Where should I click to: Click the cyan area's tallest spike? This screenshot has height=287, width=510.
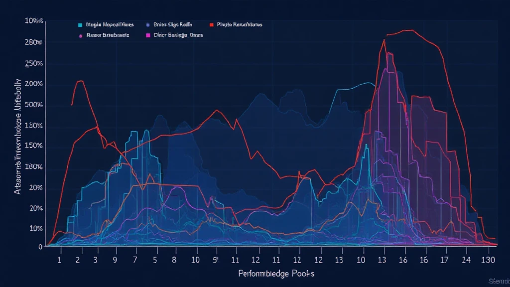click(x=146, y=130)
